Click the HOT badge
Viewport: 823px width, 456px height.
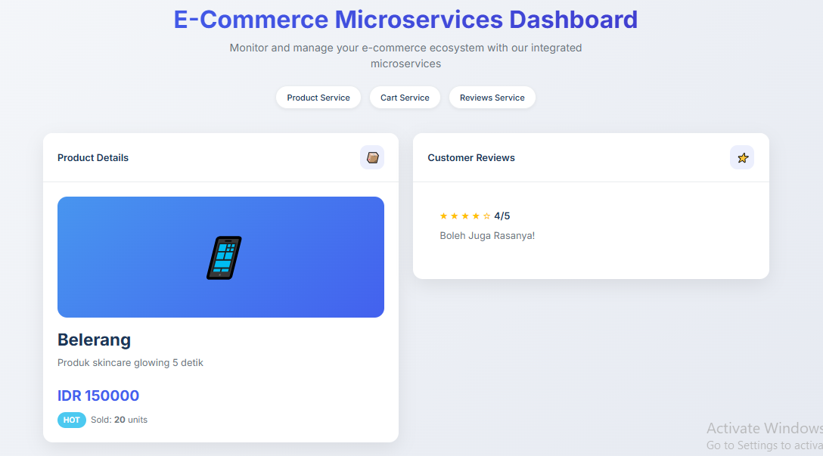click(72, 420)
